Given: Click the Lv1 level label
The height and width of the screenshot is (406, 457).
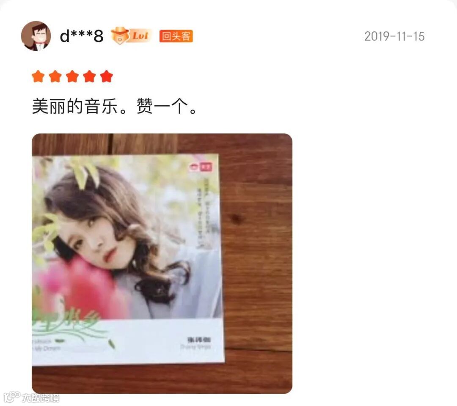Looking at the screenshot, I should coord(140,36).
